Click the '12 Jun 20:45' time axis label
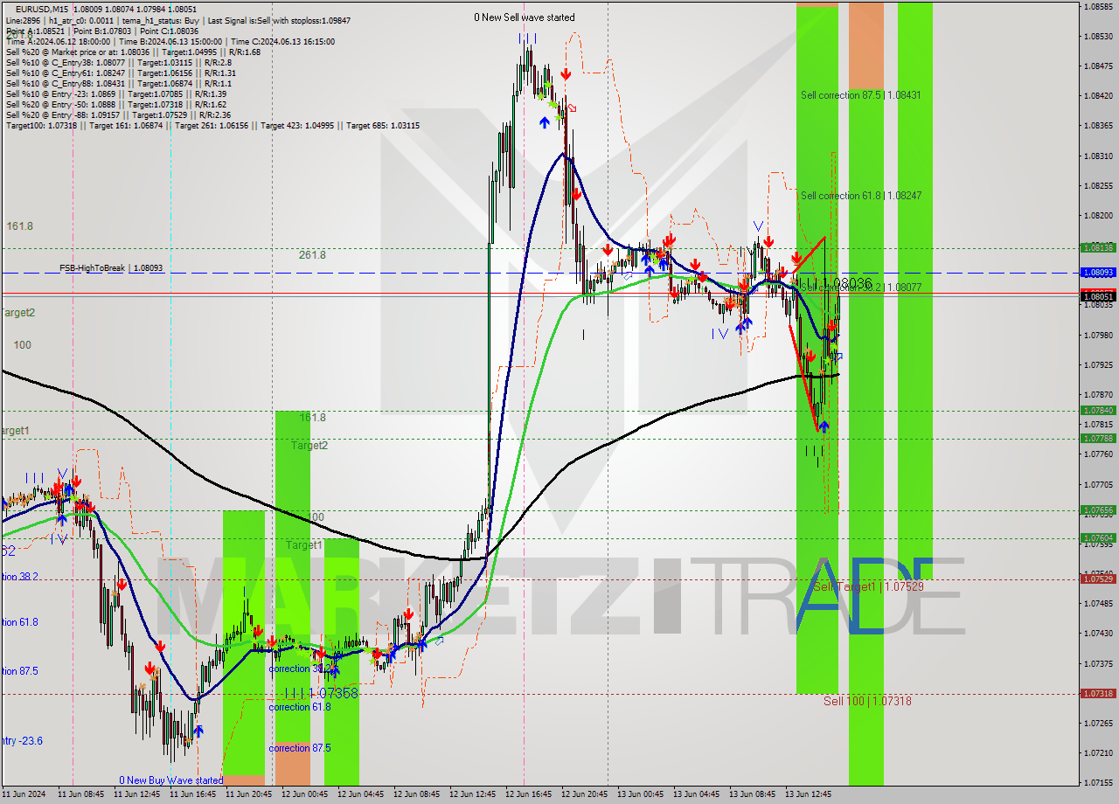The width and height of the screenshot is (1119, 804). 586,795
